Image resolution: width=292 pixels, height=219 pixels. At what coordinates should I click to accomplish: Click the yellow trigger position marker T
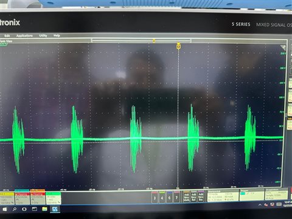[178, 46]
